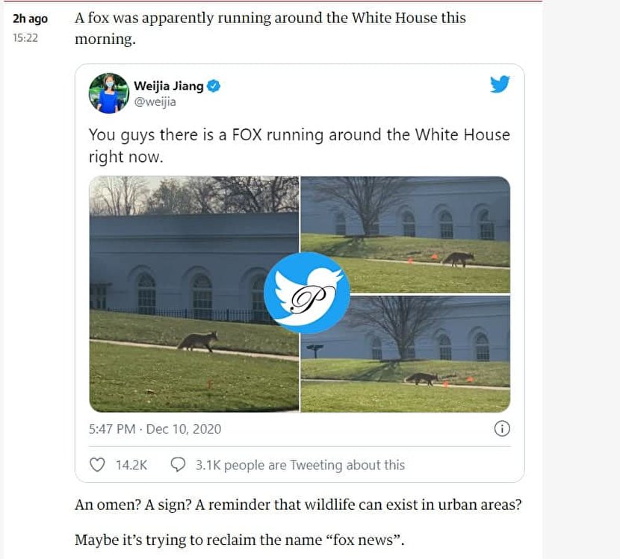The height and width of the screenshot is (559, 620).
Task: Click the heart like icon
Action: click(x=97, y=465)
